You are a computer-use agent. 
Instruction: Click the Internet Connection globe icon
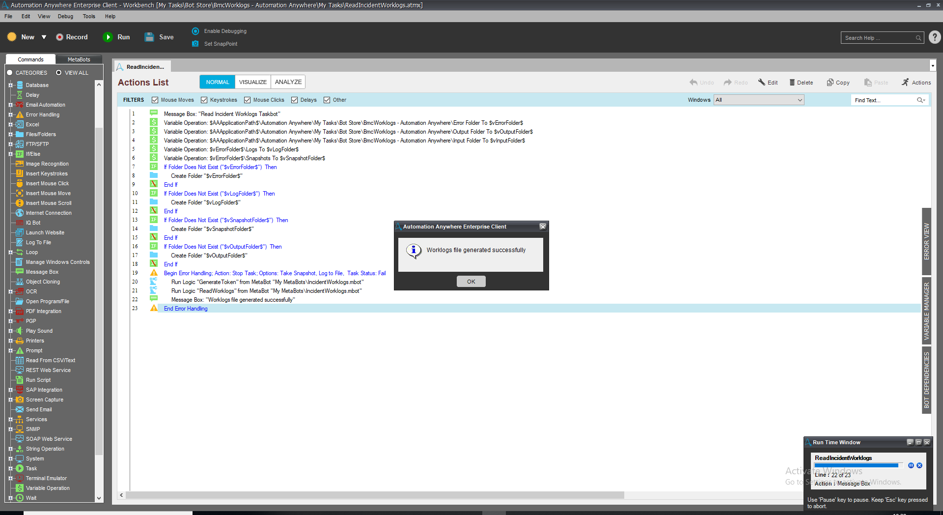(x=20, y=213)
